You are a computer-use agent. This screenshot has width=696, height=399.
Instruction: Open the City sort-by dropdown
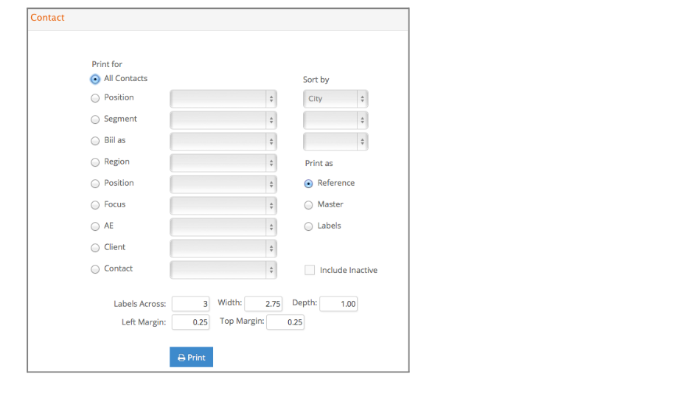[335, 99]
